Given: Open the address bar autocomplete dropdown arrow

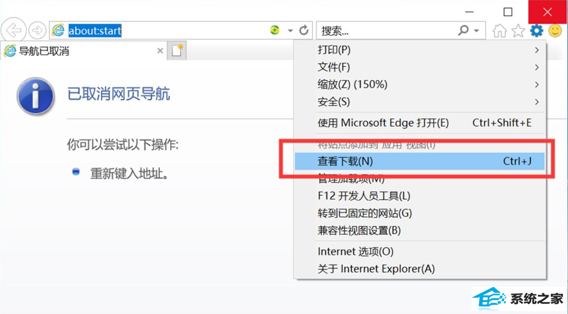Looking at the screenshot, I should click(290, 31).
